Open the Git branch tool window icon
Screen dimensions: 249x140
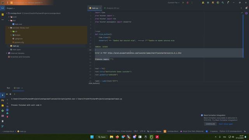[x=3, y=126]
